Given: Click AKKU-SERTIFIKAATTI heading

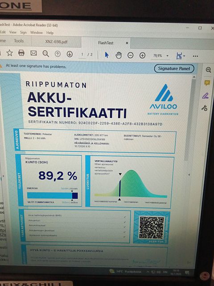Looking at the screenshot, I should click(77, 105).
